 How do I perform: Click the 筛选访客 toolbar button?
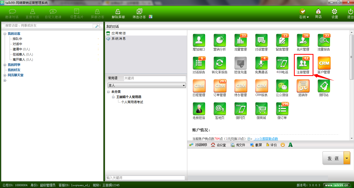coord(139,14)
